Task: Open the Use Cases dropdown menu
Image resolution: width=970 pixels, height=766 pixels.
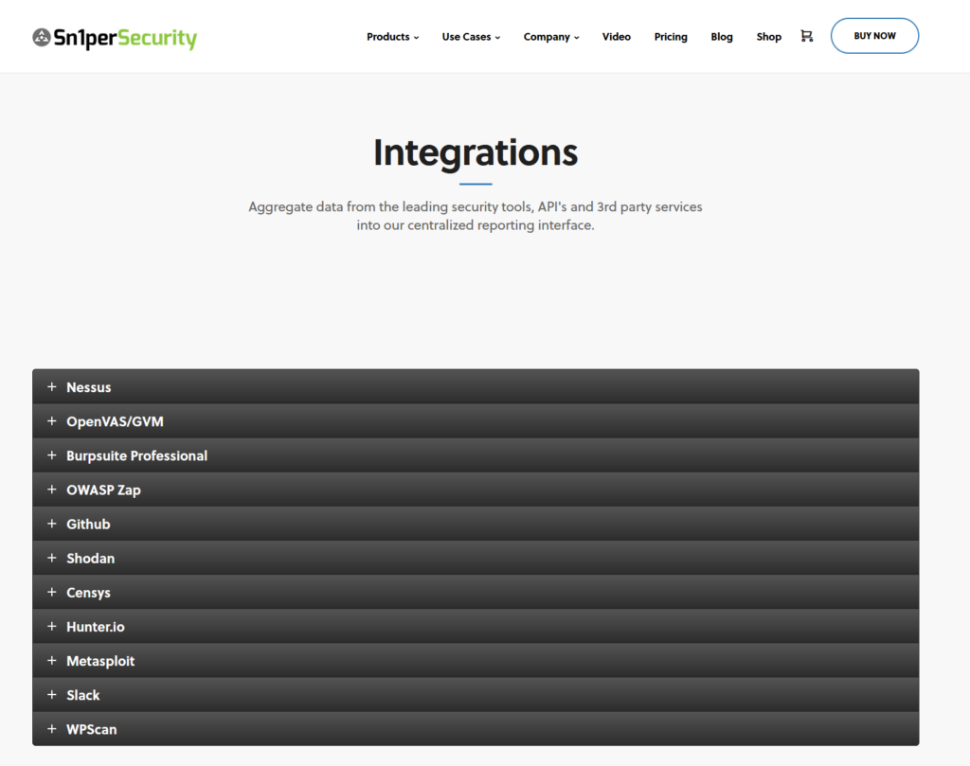Action: (472, 37)
